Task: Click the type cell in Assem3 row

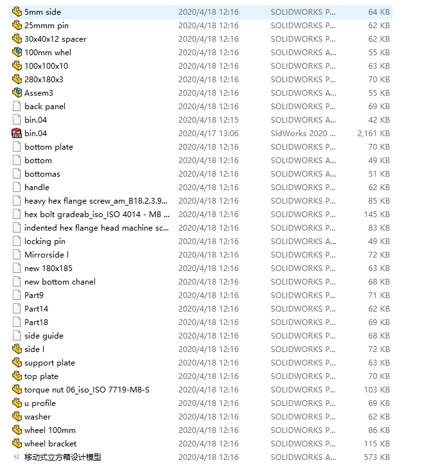Action: [x=303, y=93]
